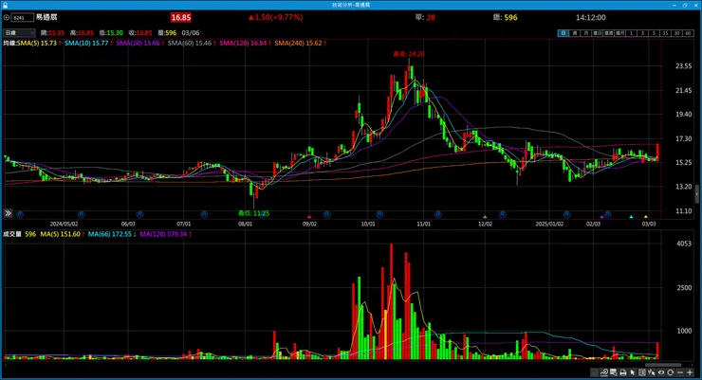The width and height of the screenshot is (702, 380).
Task: Click the chart drawing line tool icon
Action: pyautogui.click(x=603, y=372)
